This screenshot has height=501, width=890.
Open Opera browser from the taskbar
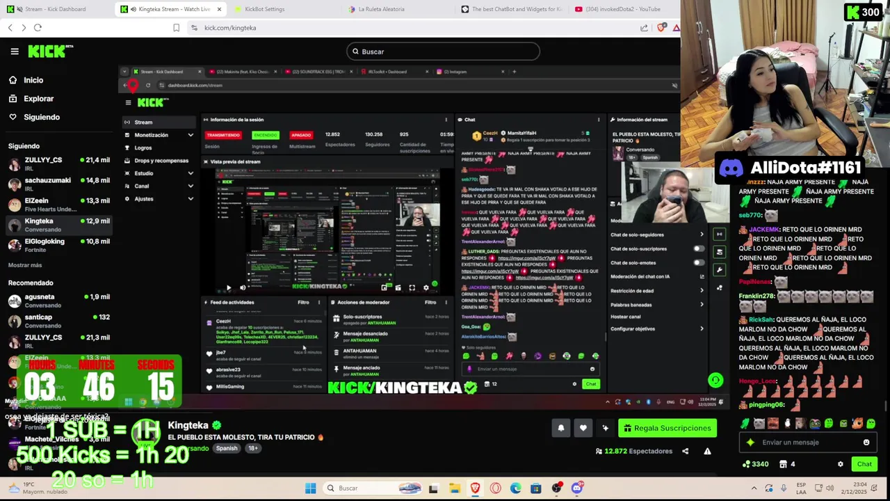pos(495,488)
